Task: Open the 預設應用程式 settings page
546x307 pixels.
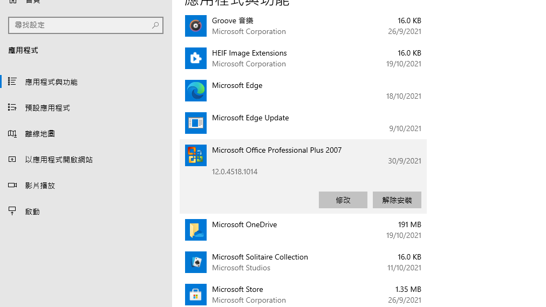Action: click(86, 107)
